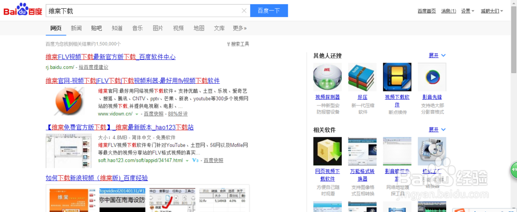Screen dimensions: 517x212
Task: Open the 网页视频下载软件 icon
Action: [x=327, y=151]
